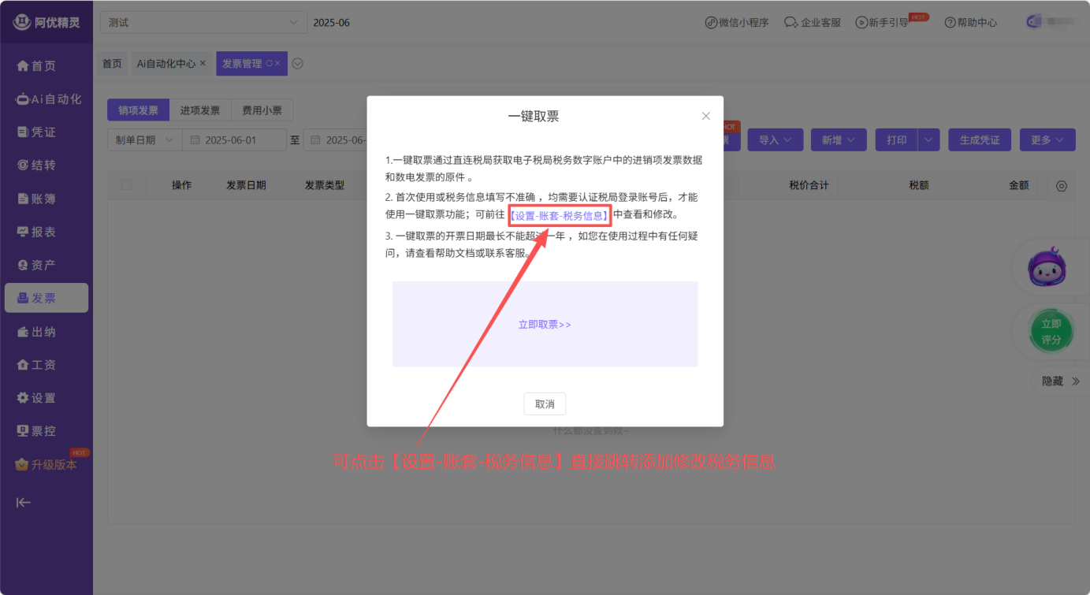The image size is (1090, 595).
Task: Expand the 更多 dropdown button
Action: (1047, 140)
